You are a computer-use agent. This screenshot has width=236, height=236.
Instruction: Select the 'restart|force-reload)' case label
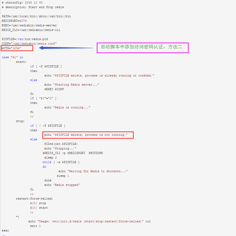[x=34, y=199]
